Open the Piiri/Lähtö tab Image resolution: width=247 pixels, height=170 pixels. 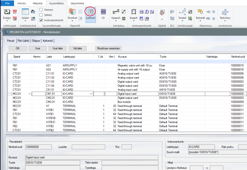pos(23,41)
